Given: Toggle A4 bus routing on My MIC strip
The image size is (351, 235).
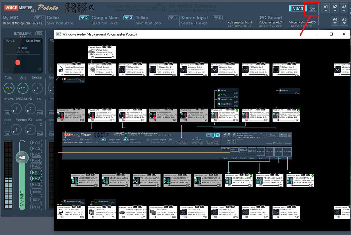Looking at the screenshot, I should pyautogui.click(x=36, y=160).
